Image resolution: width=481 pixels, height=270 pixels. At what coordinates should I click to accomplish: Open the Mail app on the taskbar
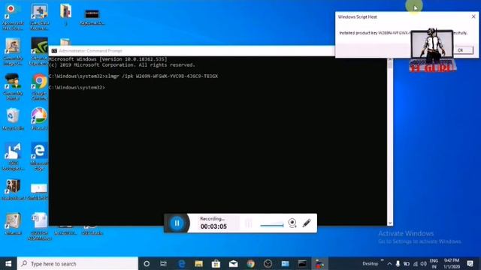click(233, 263)
